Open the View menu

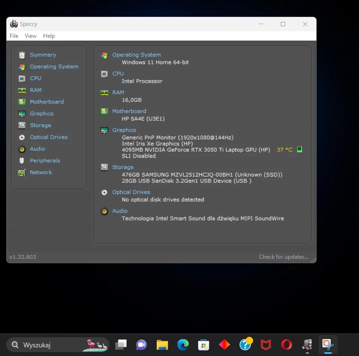click(x=31, y=36)
